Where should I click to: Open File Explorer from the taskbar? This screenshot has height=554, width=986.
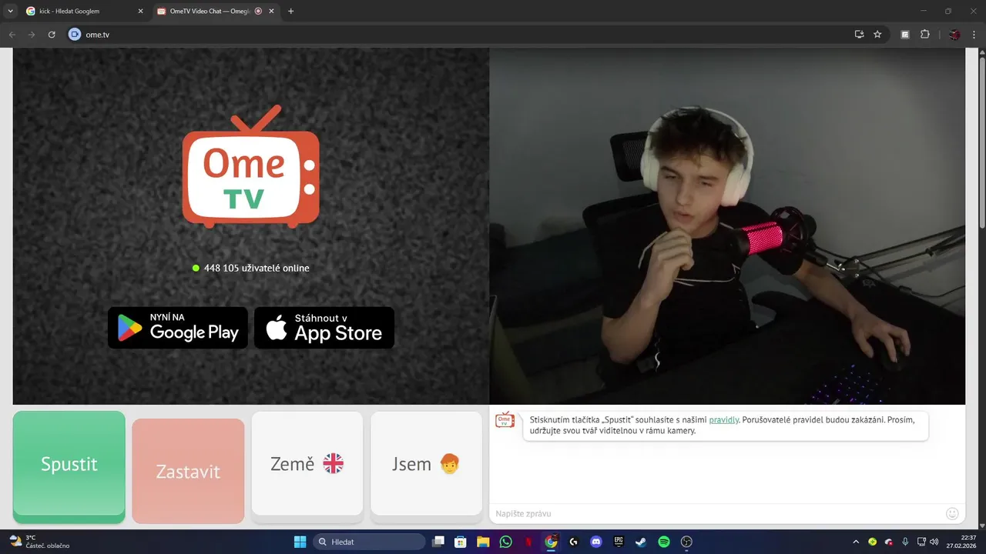click(483, 542)
